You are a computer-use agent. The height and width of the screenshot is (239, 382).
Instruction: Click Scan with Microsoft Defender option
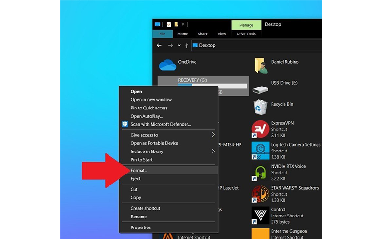(x=161, y=124)
